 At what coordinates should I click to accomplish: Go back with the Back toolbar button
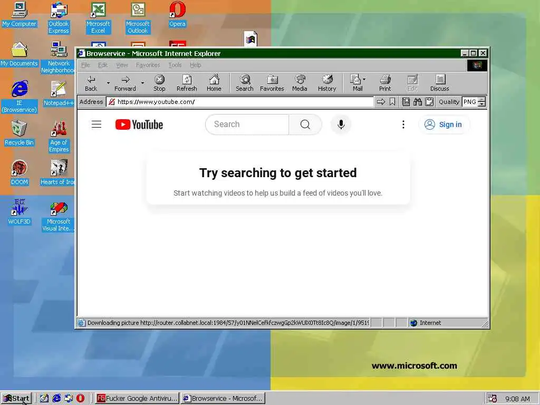tap(91, 83)
